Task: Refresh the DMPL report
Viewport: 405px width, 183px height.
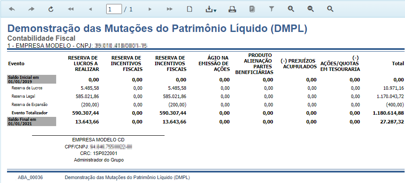Action: [x=51, y=9]
